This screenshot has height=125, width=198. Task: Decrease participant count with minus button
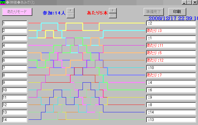(70, 15)
